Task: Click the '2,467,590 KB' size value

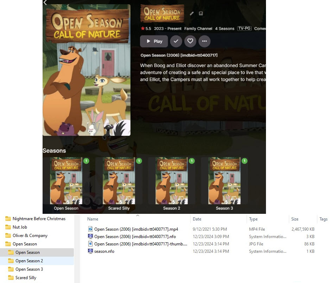Action: click(x=303, y=229)
